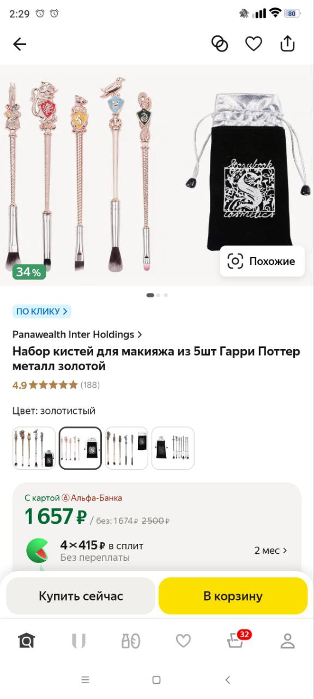This screenshot has height=699, width=314.
Task: Open the favorites heart tab in bottom bar
Action: (x=183, y=641)
